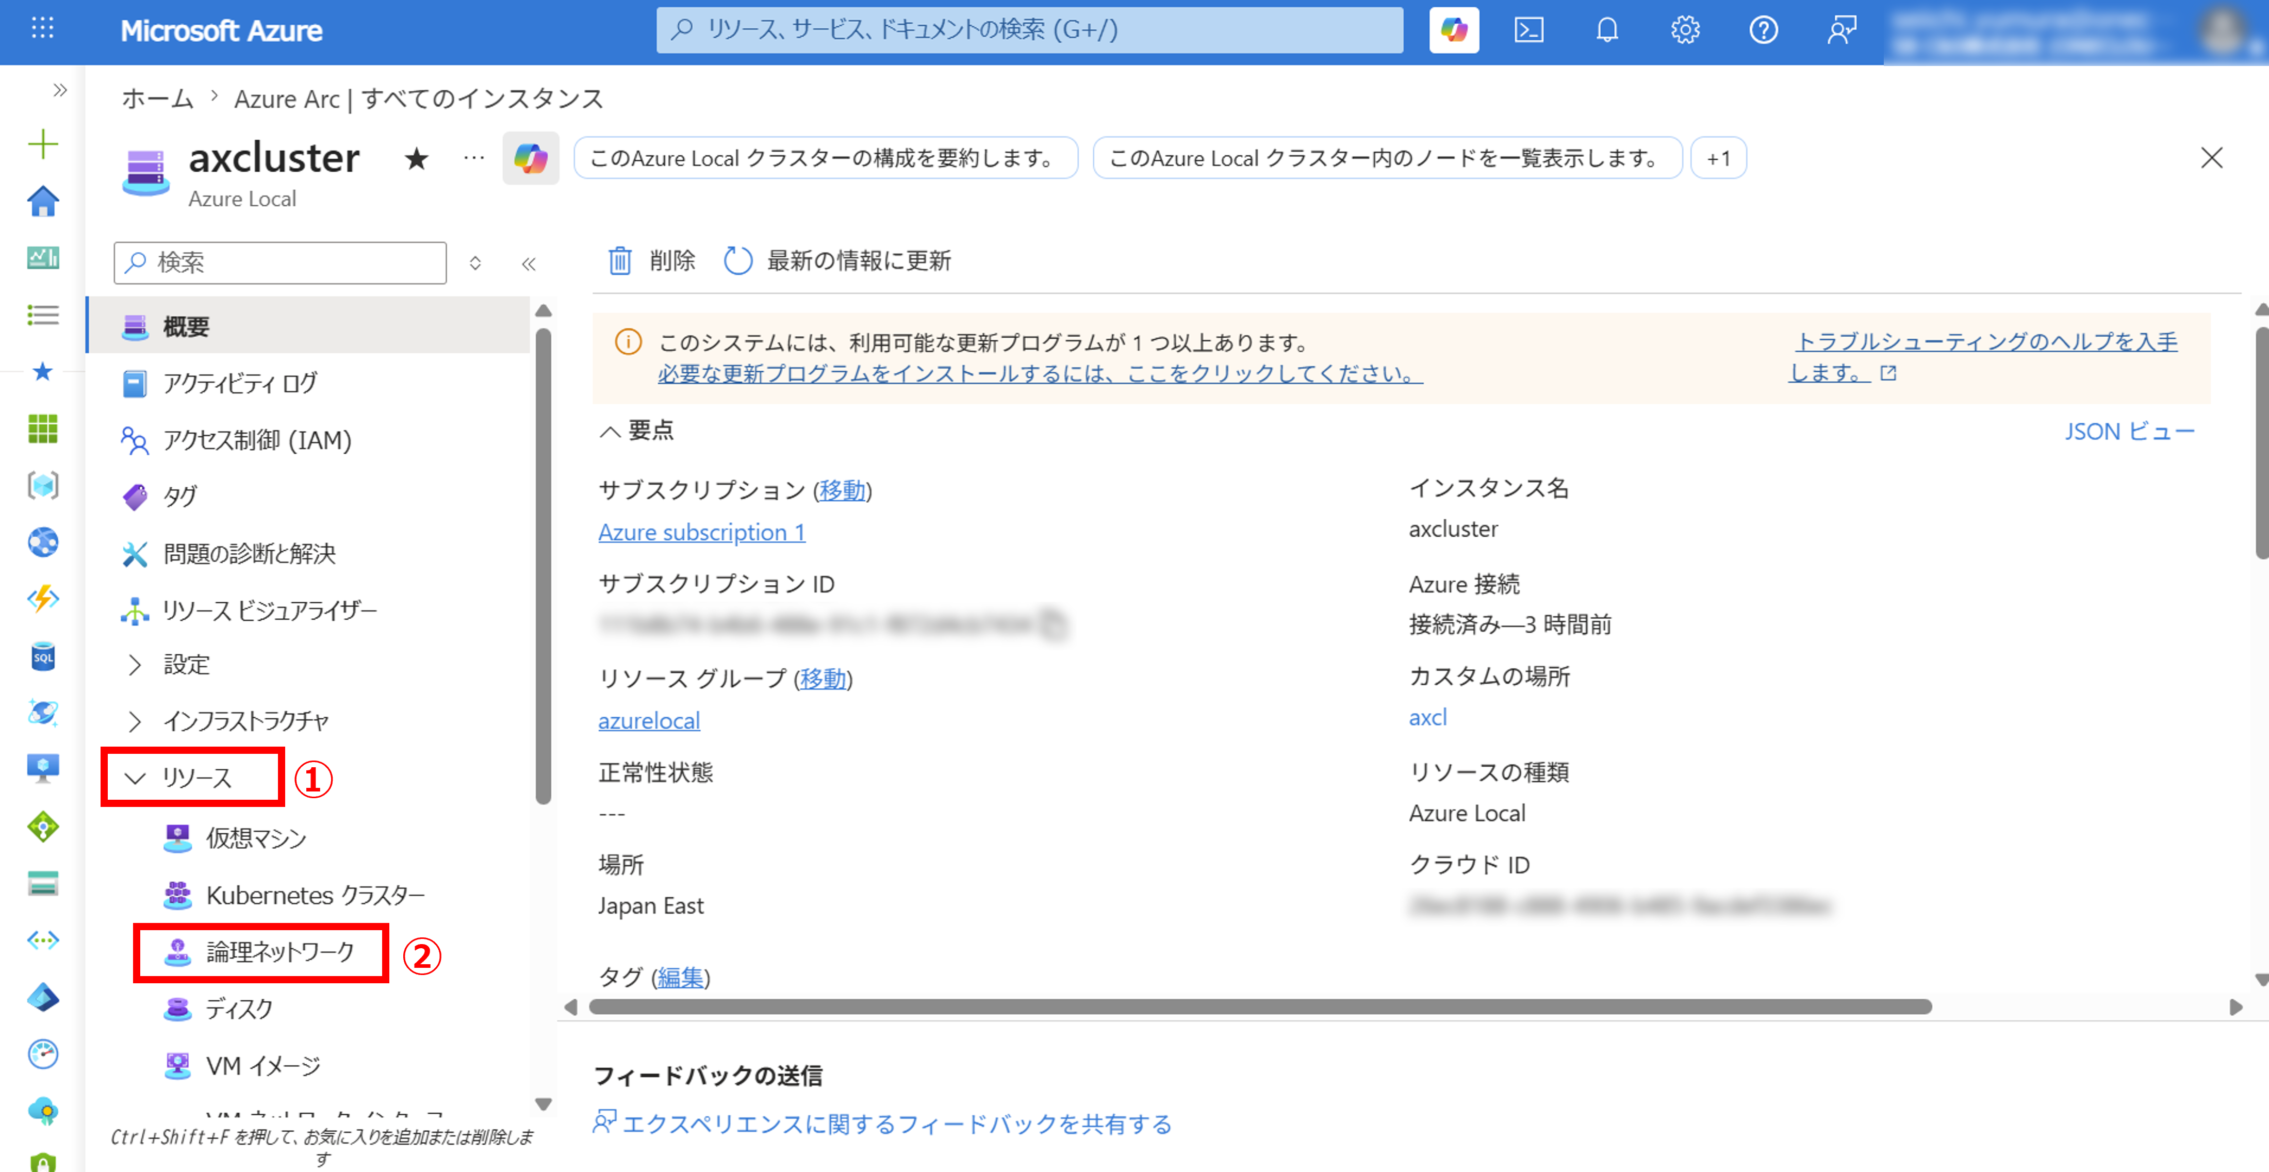
Task: Click 最新の情報に更新 refresh button
Action: tap(837, 260)
